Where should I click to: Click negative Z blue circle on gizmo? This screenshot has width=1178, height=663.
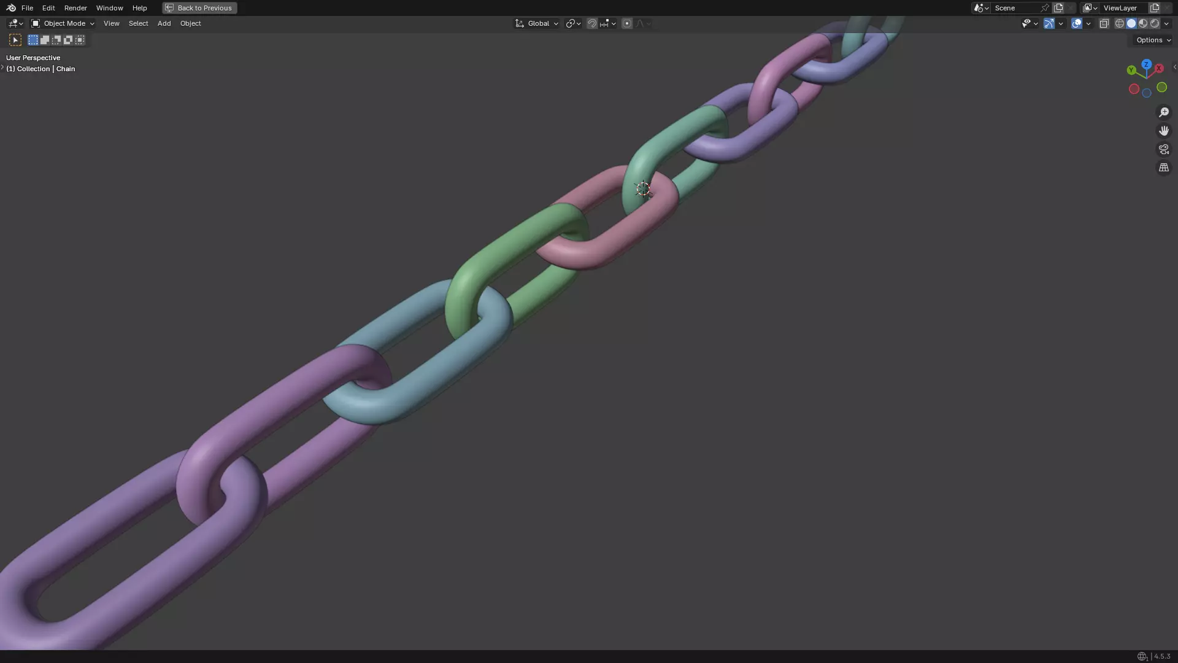point(1146,93)
